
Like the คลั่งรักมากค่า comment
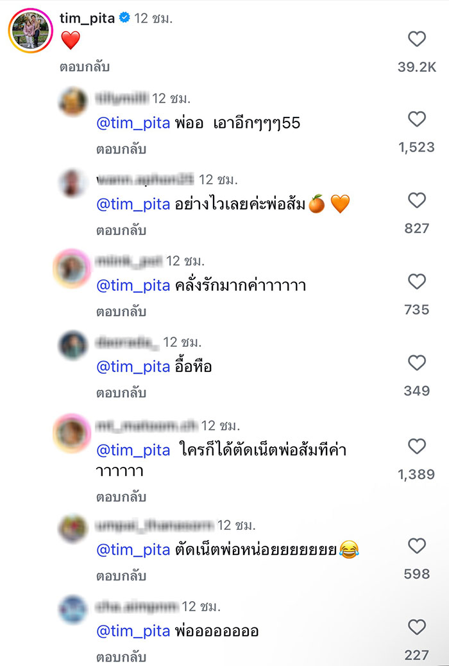click(417, 281)
